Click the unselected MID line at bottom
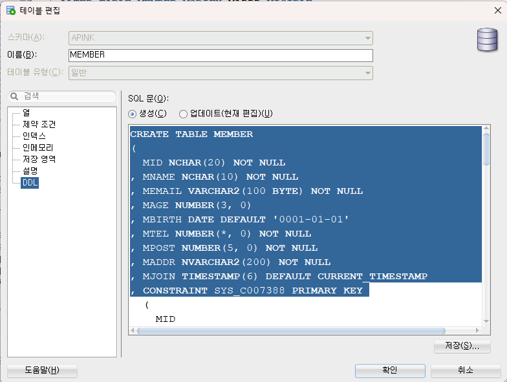 166,319
